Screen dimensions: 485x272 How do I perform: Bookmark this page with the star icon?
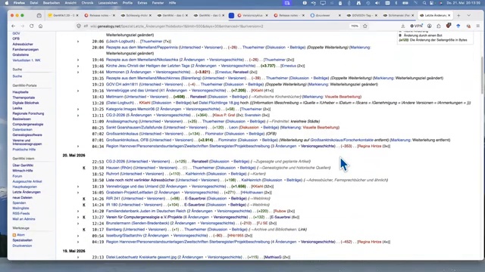365,26
